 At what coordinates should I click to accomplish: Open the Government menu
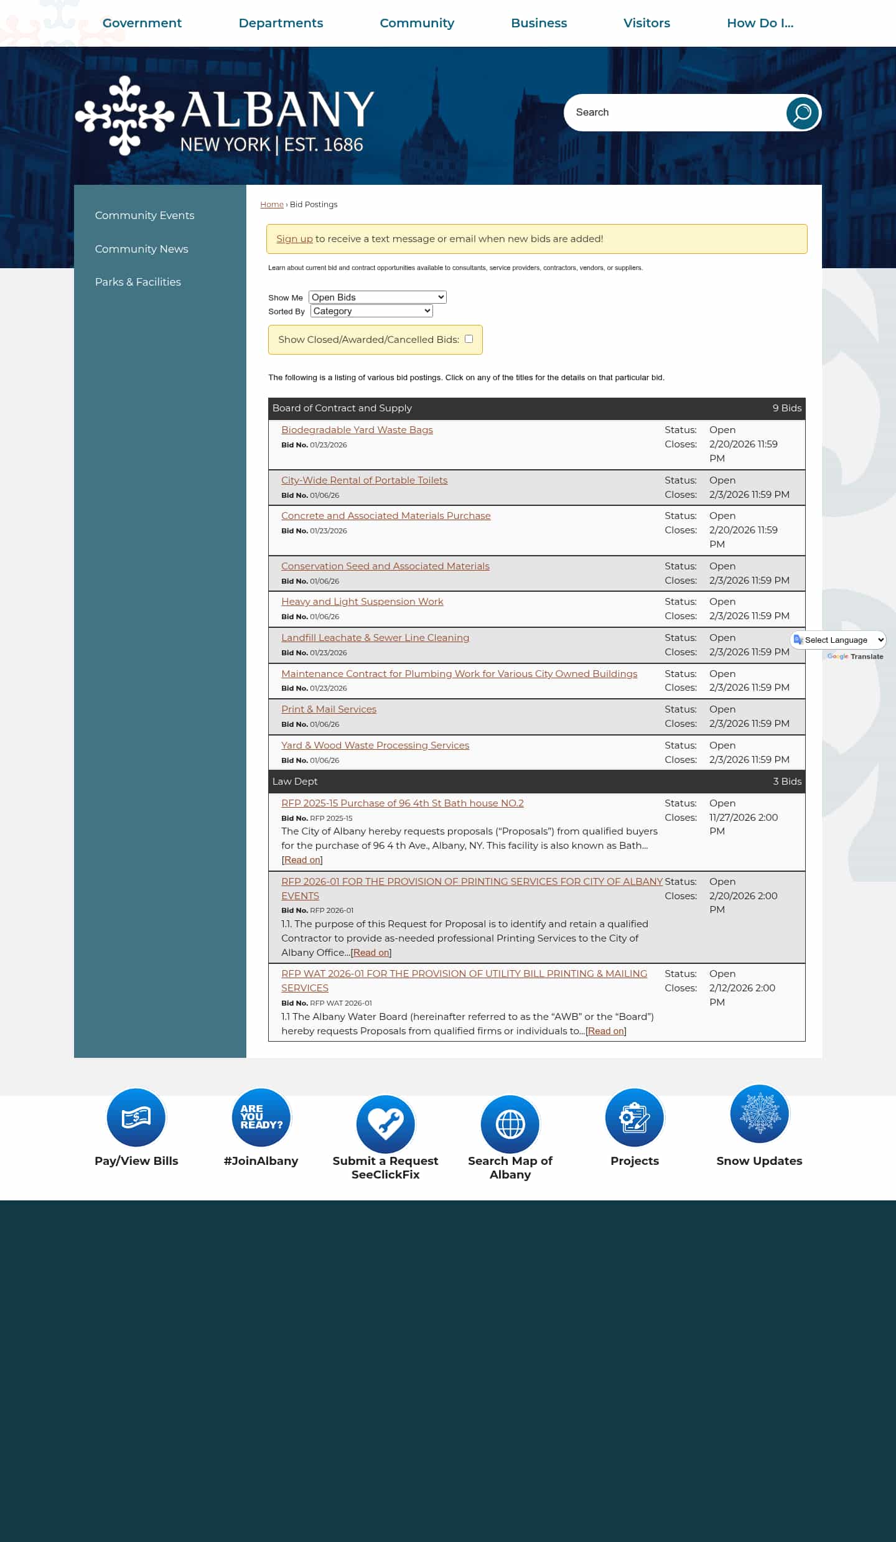tap(142, 23)
